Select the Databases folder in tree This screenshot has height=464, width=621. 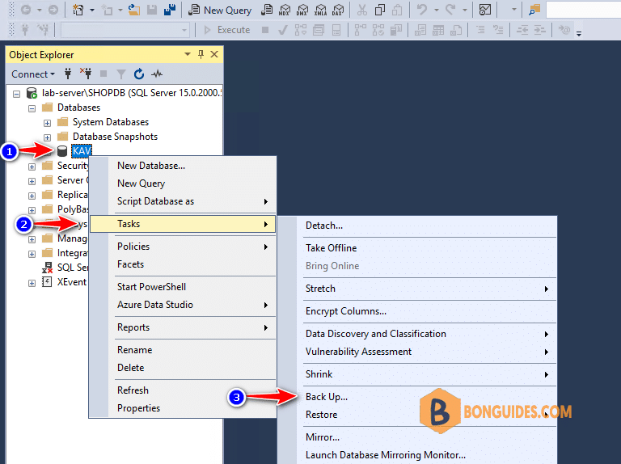(x=78, y=108)
